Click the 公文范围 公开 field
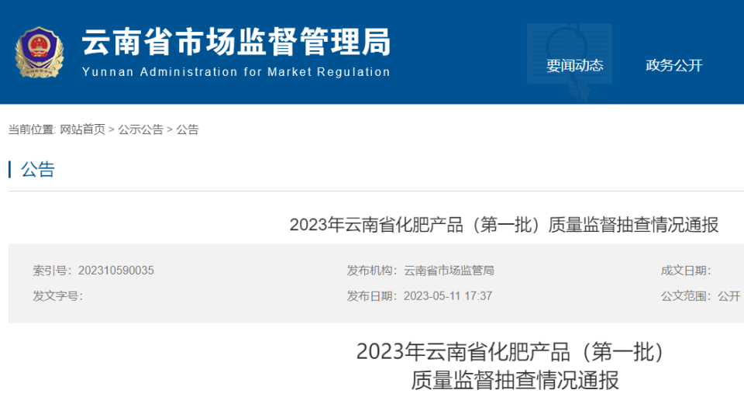The image size is (744, 414). tap(701, 296)
